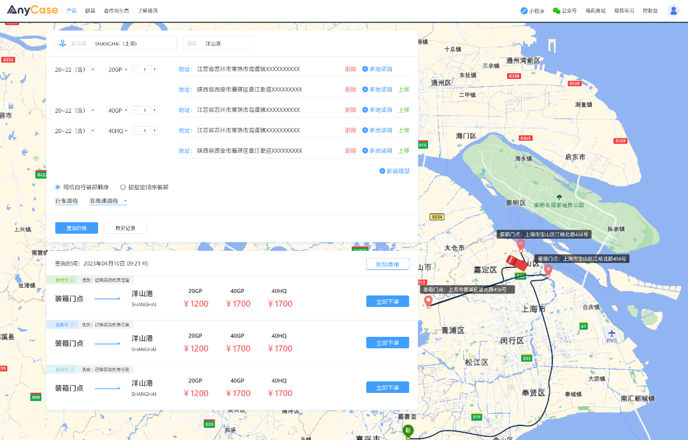
Task: Click 上移 on the 40GP address row
Action: [x=404, y=110]
